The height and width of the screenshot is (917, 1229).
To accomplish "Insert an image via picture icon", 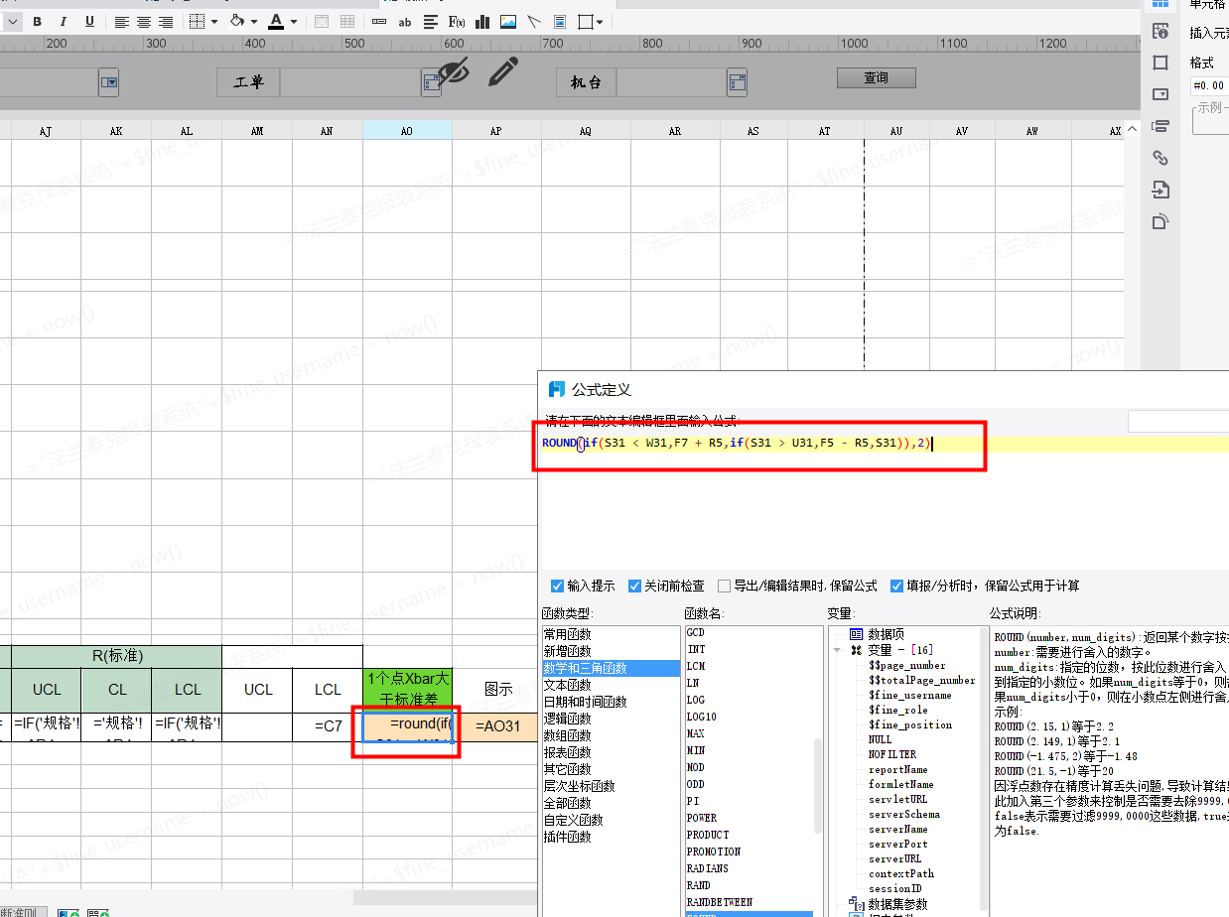I will click(508, 21).
